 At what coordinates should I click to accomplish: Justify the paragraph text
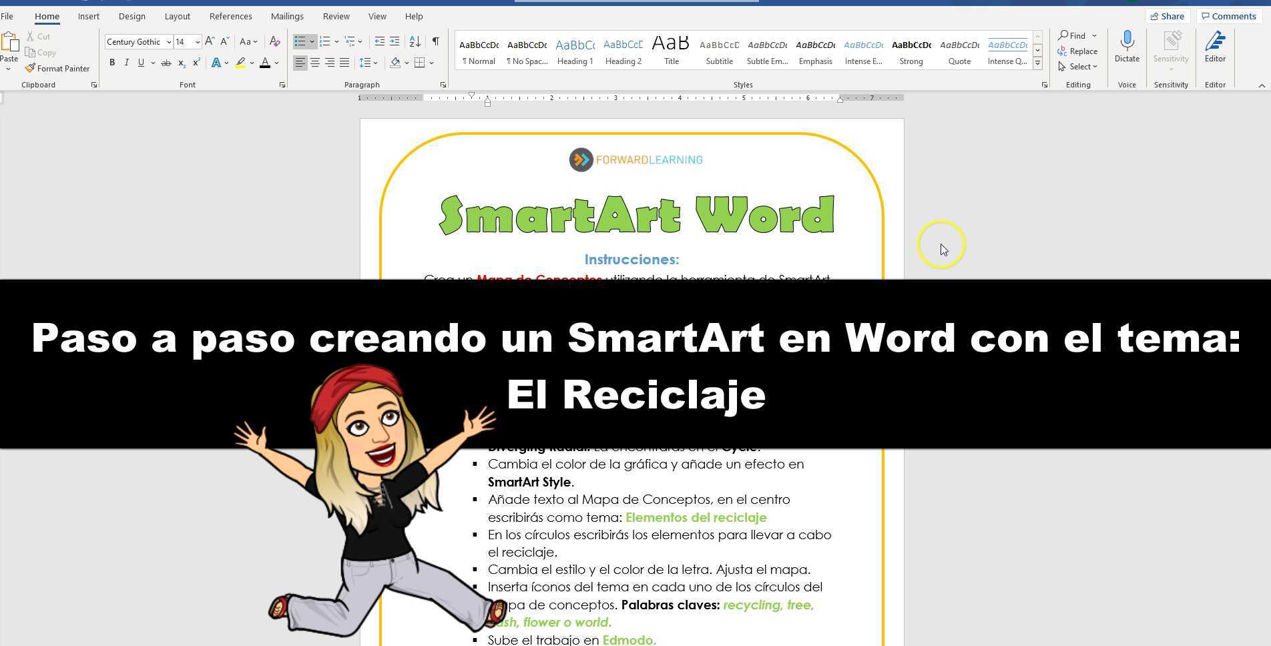(x=345, y=63)
